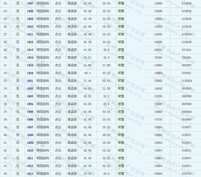The image size is (201, 177).
Task: Open room 1801 link
Action: 30,81
